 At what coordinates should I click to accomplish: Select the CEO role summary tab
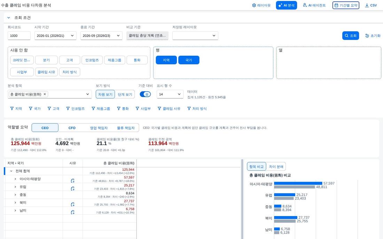pos(45,128)
